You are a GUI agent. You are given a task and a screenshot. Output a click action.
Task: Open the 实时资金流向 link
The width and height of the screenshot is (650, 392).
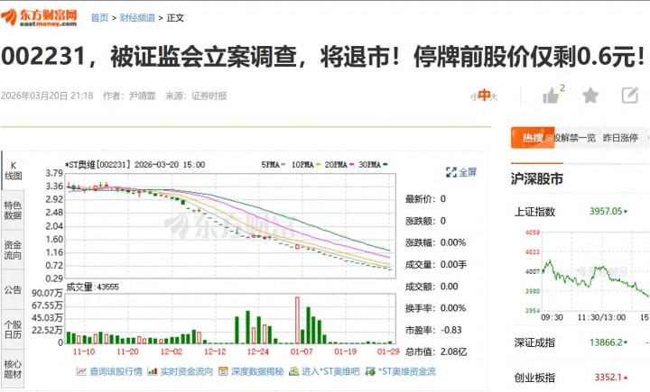coord(186,371)
